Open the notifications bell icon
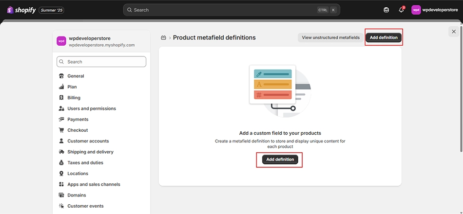Viewport: 463px width, 214px height. [x=401, y=10]
